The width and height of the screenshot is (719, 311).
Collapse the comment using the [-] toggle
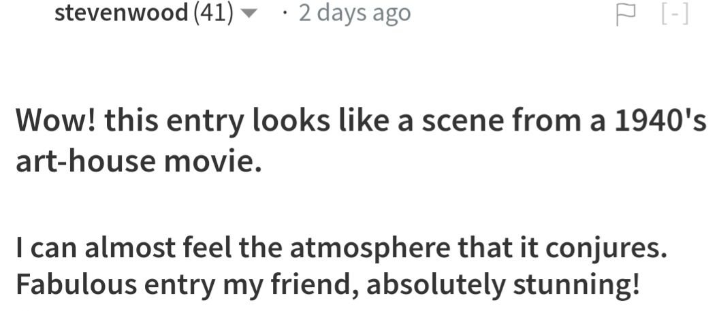(x=675, y=15)
